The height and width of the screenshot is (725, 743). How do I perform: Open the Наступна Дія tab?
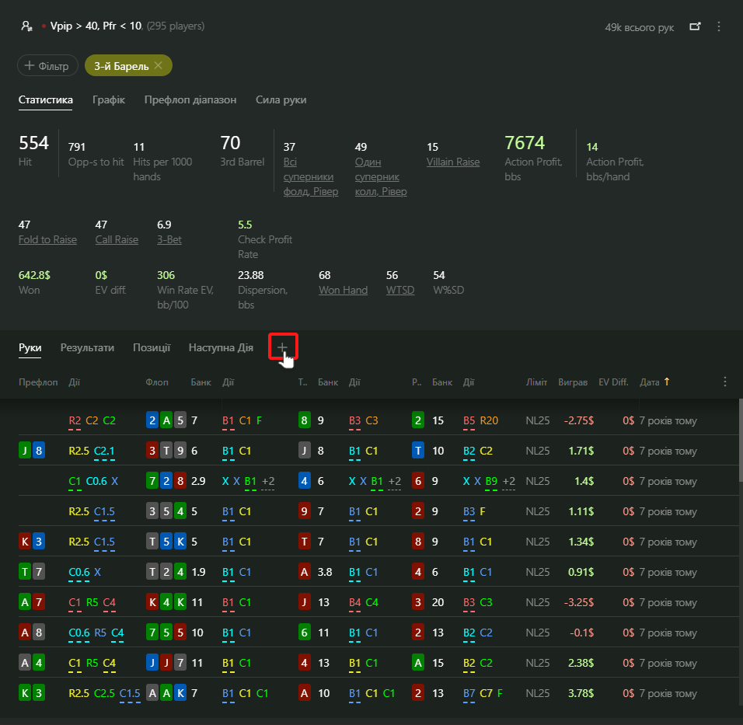pos(221,347)
